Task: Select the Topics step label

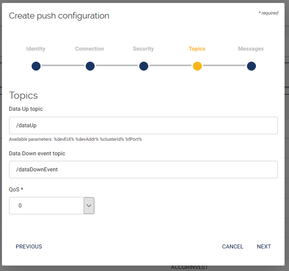Action: (197, 49)
